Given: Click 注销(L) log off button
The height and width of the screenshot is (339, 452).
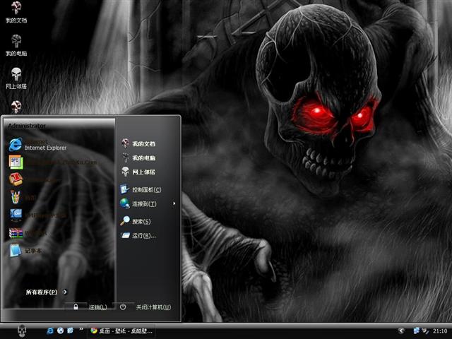Looking at the screenshot, I should click(97, 307).
